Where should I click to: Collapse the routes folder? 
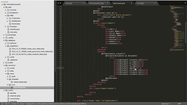click(x=4, y=90)
